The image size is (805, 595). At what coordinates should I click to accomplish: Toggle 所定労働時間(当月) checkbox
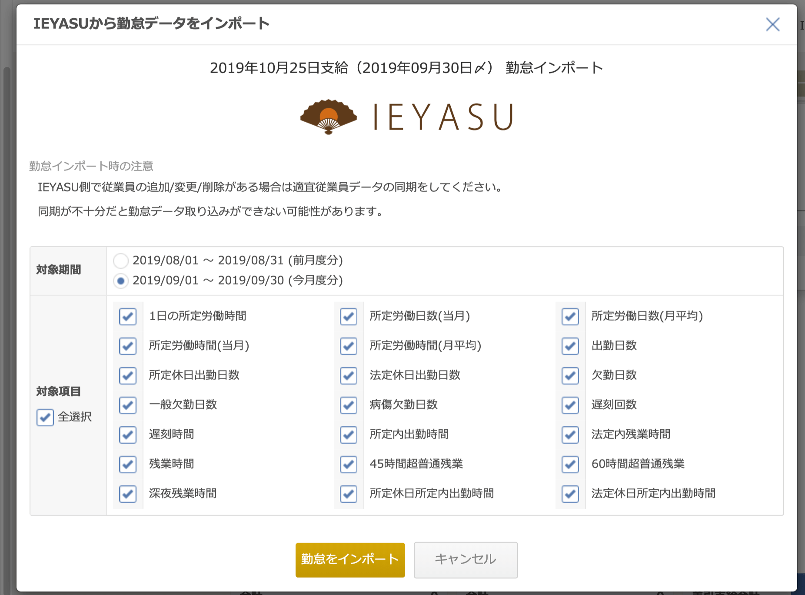pyautogui.click(x=128, y=346)
